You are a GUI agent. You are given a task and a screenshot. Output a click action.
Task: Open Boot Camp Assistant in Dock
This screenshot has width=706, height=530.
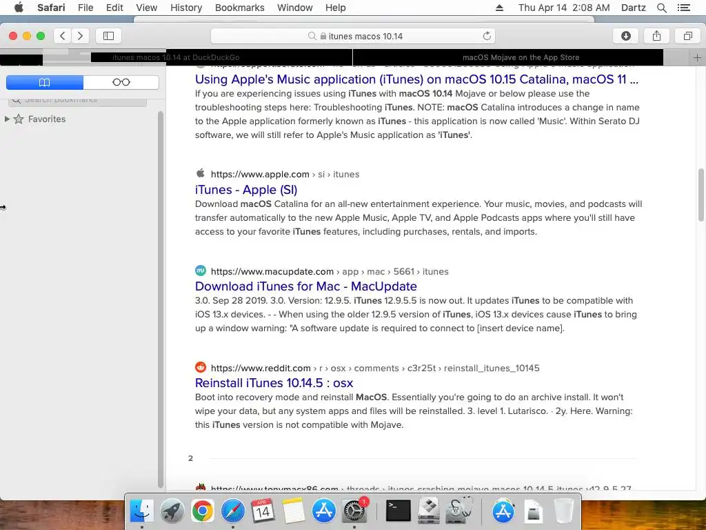428,511
